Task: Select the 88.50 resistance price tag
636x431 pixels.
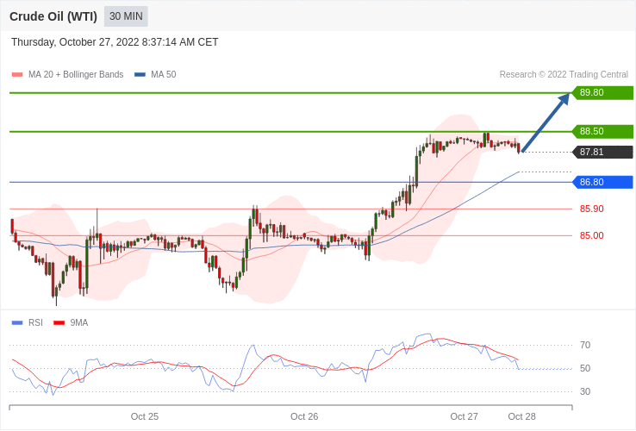Action: click(x=602, y=132)
